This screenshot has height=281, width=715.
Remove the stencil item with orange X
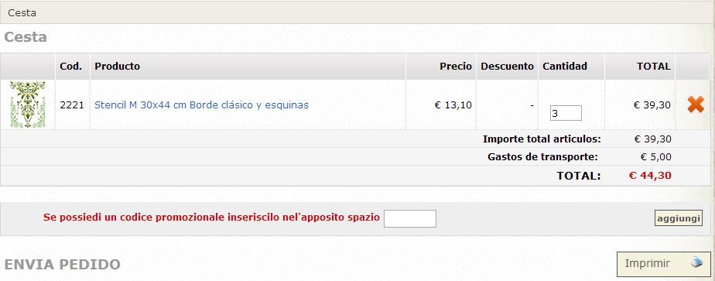click(x=696, y=105)
